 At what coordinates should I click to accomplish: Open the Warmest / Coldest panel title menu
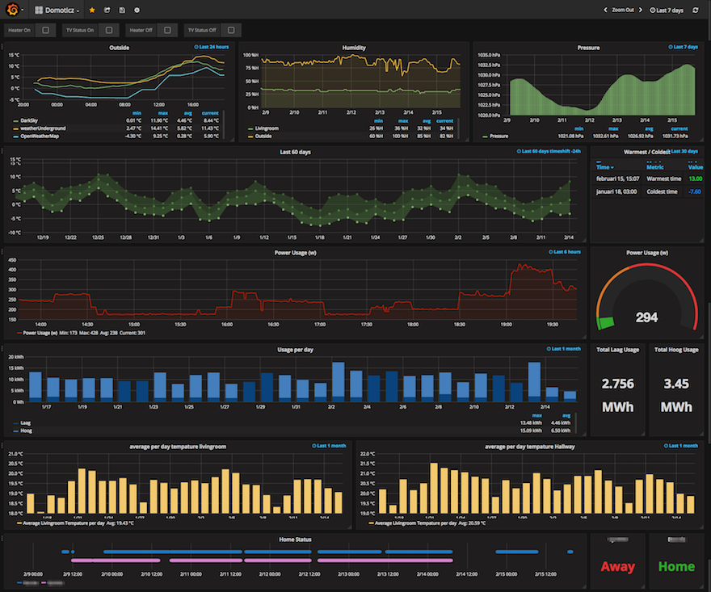[646, 152]
